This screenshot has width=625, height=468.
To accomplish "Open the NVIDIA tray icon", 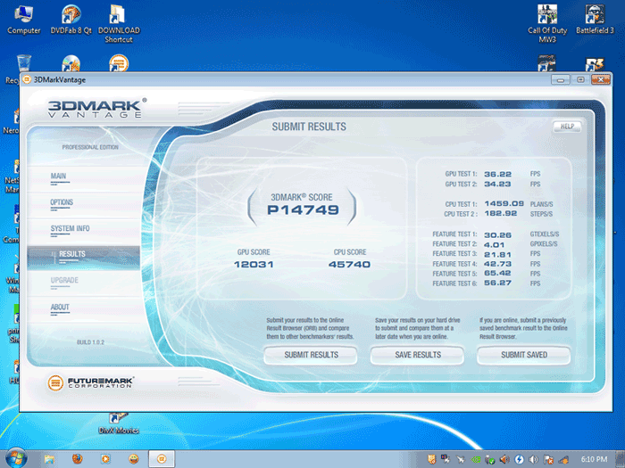I will point(476,460).
